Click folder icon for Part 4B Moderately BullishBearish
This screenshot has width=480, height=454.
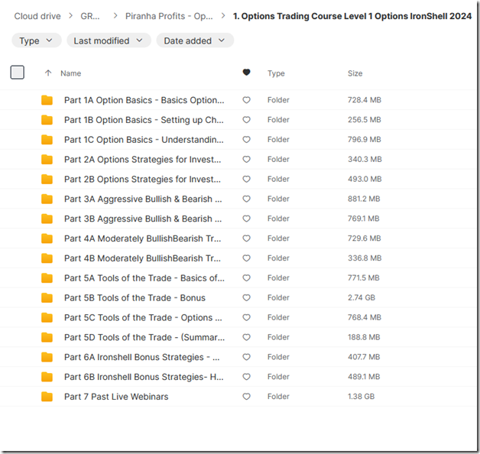pos(47,258)
